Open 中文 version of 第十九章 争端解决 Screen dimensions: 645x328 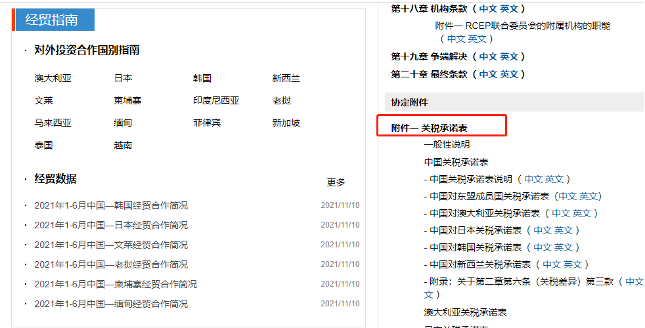coord(488,56)
